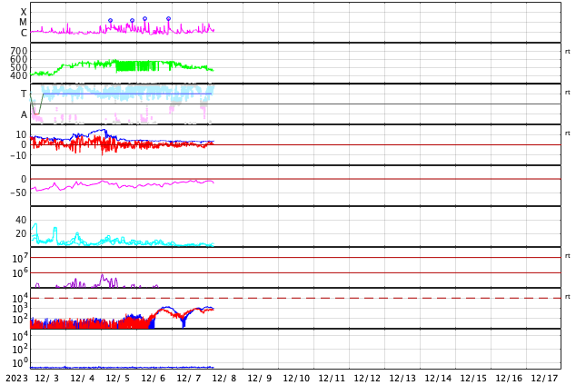
Task: Click the 12/ 7 date label
Action: tap(189, 379)
